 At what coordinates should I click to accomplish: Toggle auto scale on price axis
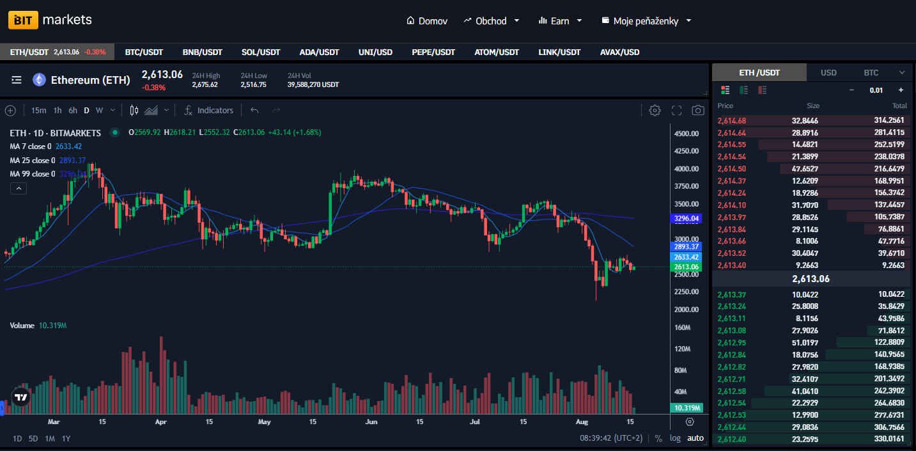pos(695,438)
